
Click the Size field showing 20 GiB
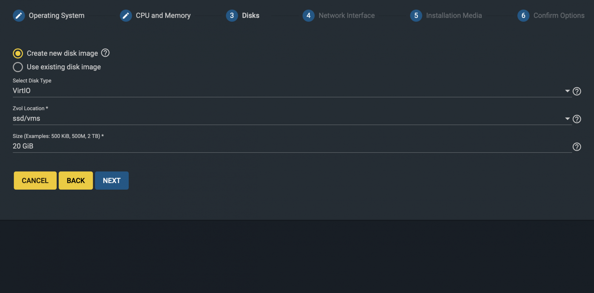click(292, 146)
